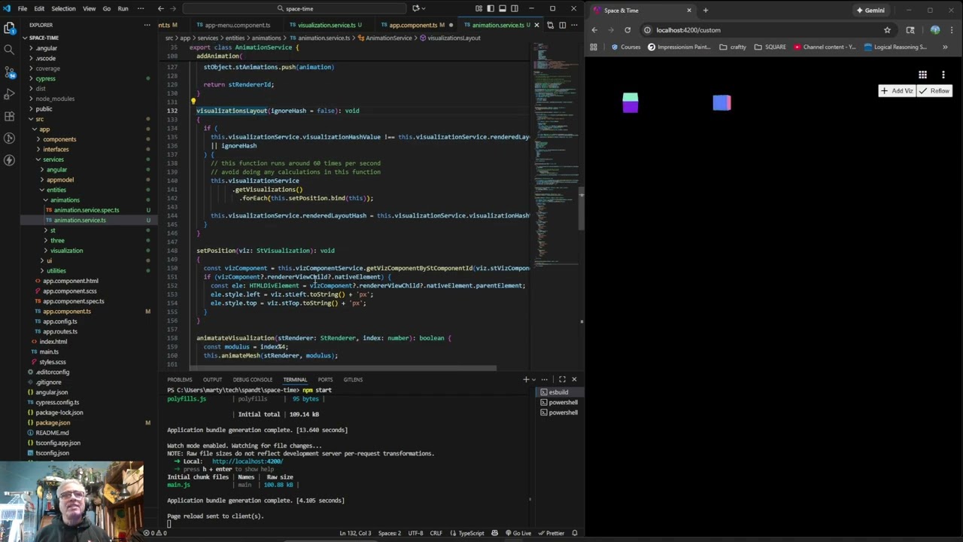Go back using editor navigation arrow

point(160,8)
